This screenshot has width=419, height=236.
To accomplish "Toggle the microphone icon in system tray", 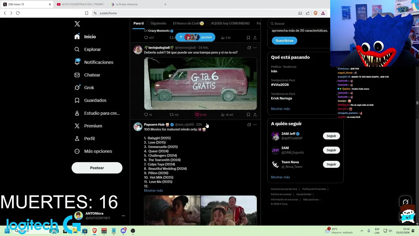I will click(369, 231).
